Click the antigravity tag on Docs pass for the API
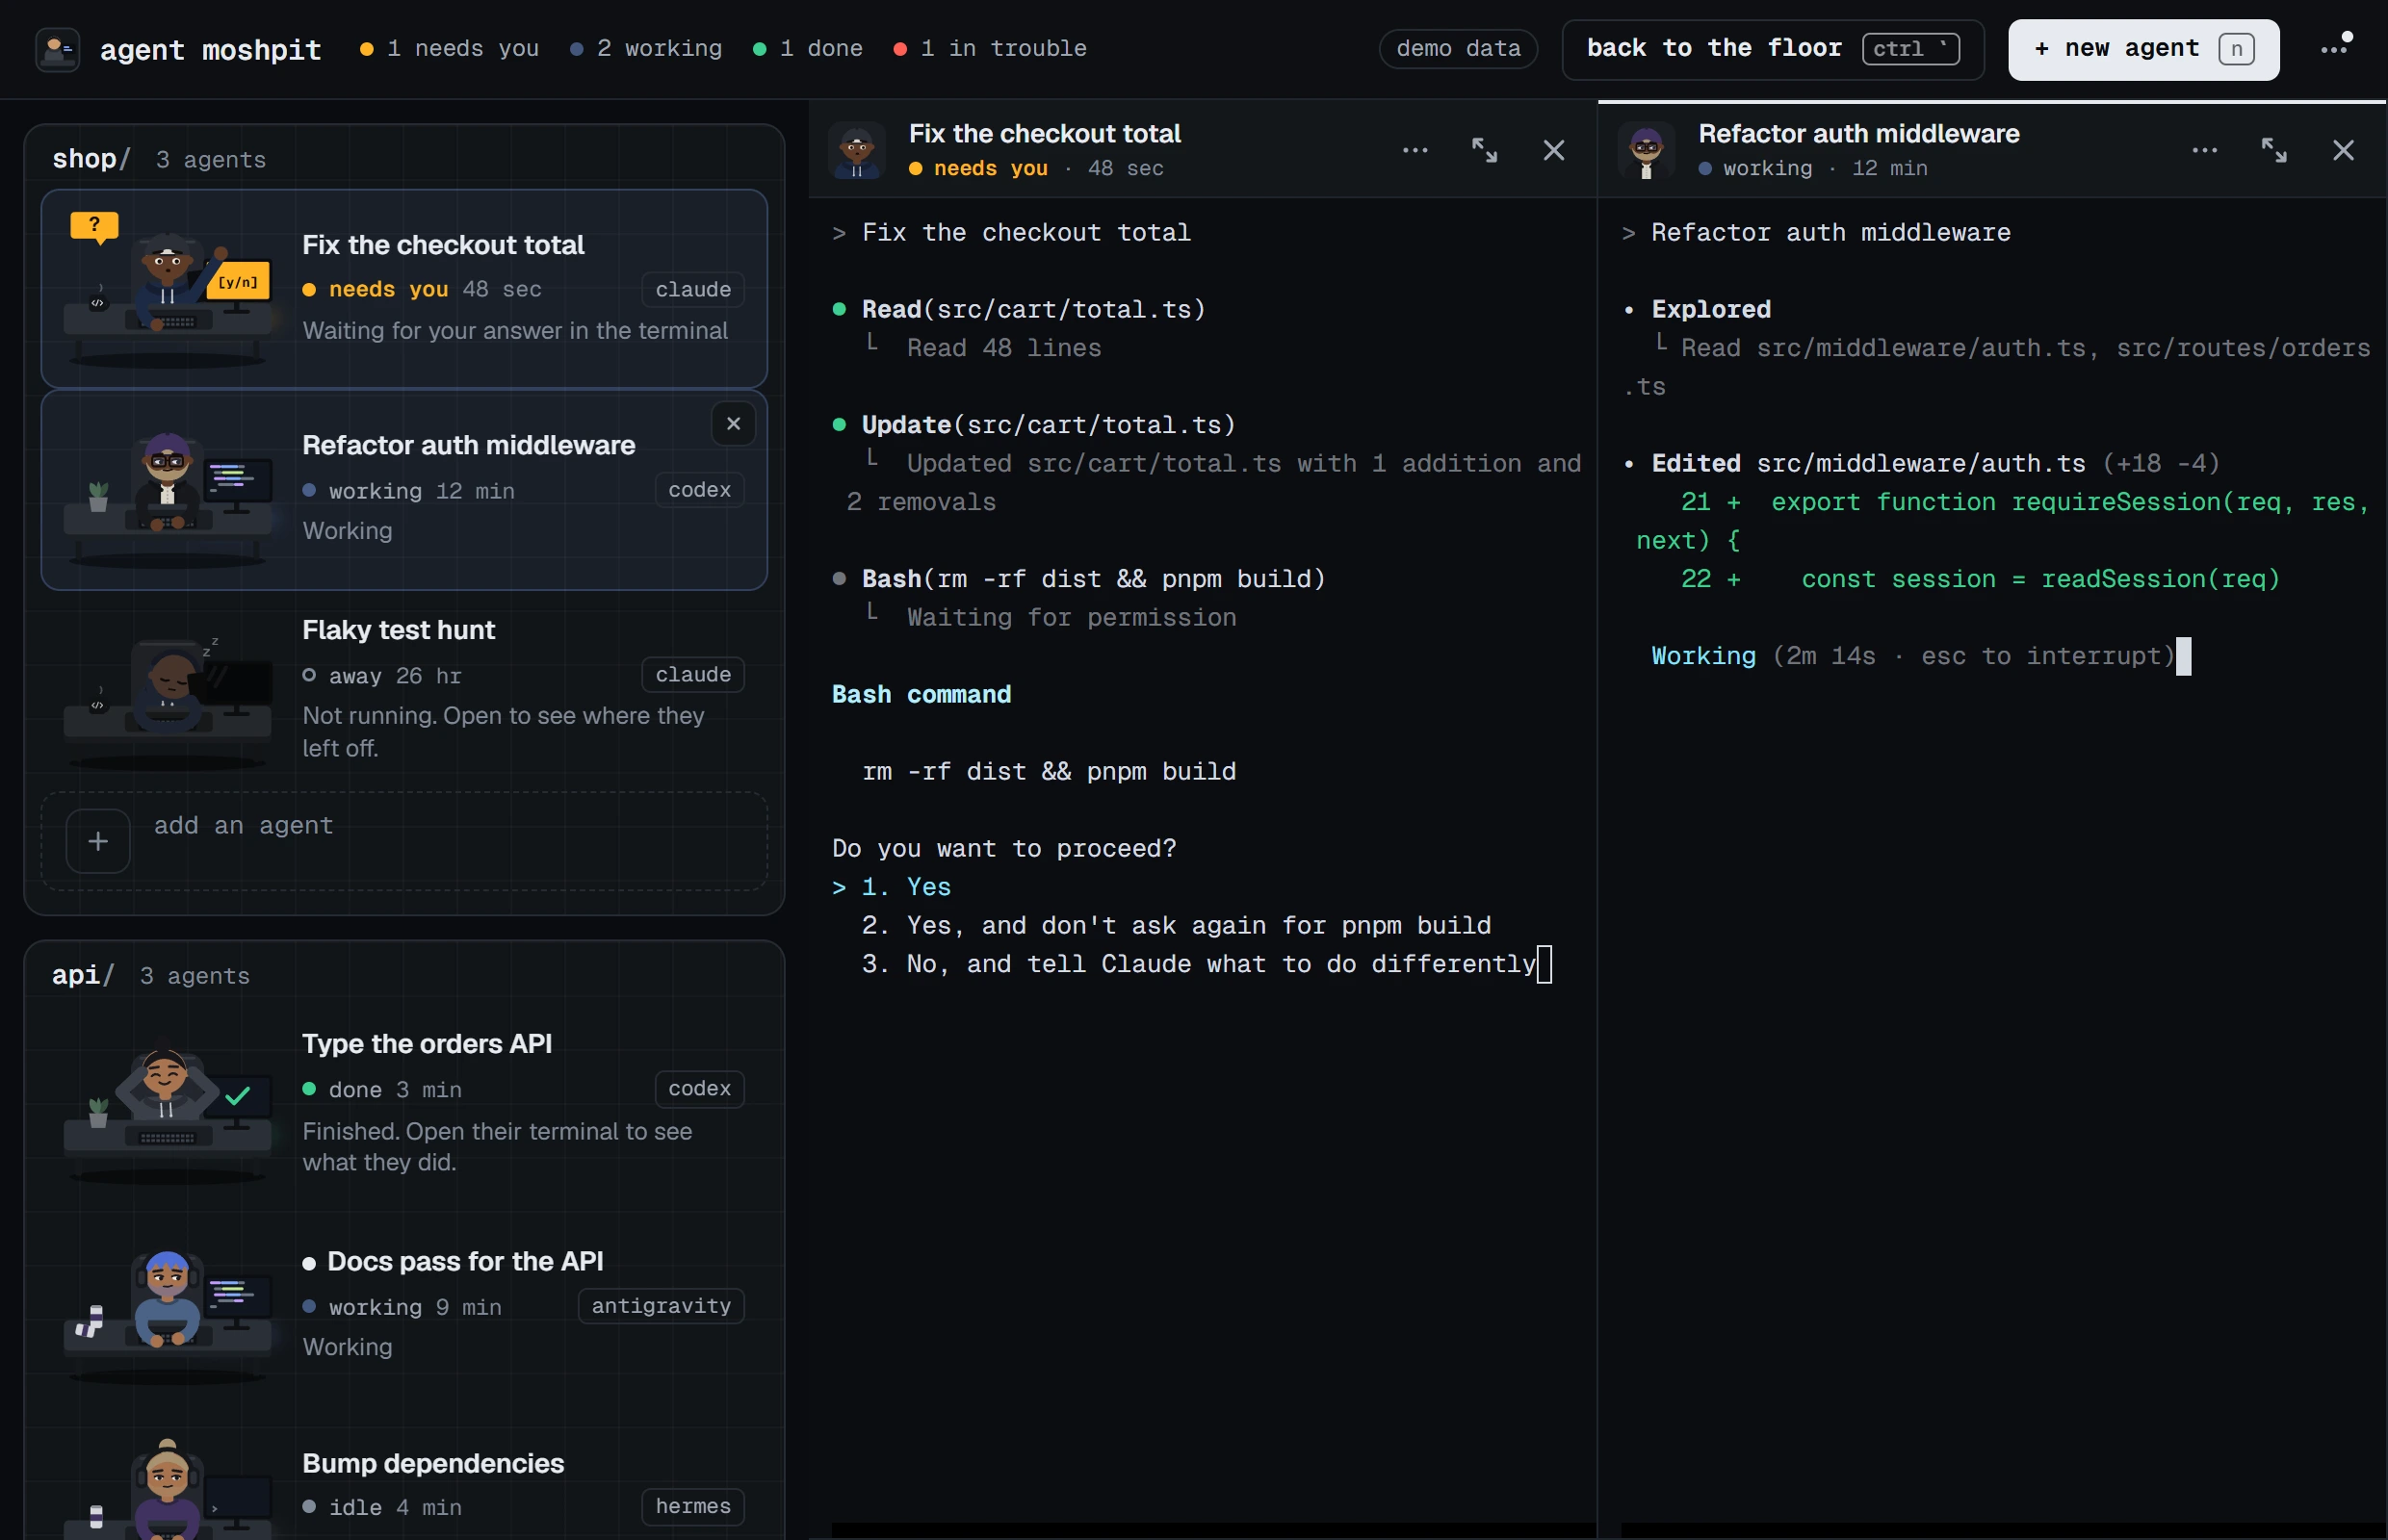 pos(662,1306)
